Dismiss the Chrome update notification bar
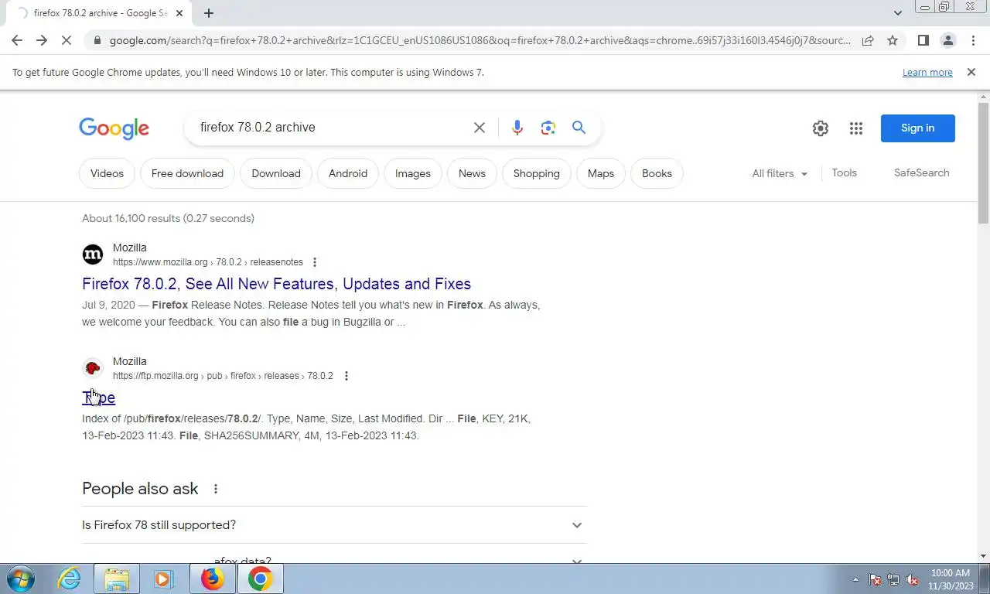Screen dimensions: 990x594 tap(971, 72)
